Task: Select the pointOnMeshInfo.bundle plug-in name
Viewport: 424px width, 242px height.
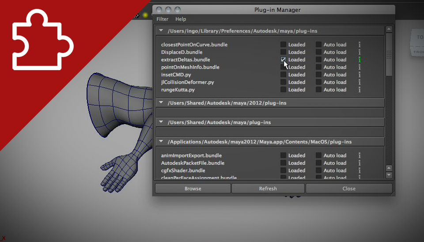Action: 190,67
